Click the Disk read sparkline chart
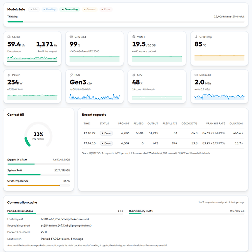This screenshot has width=252, height=252. pos(219,97)
